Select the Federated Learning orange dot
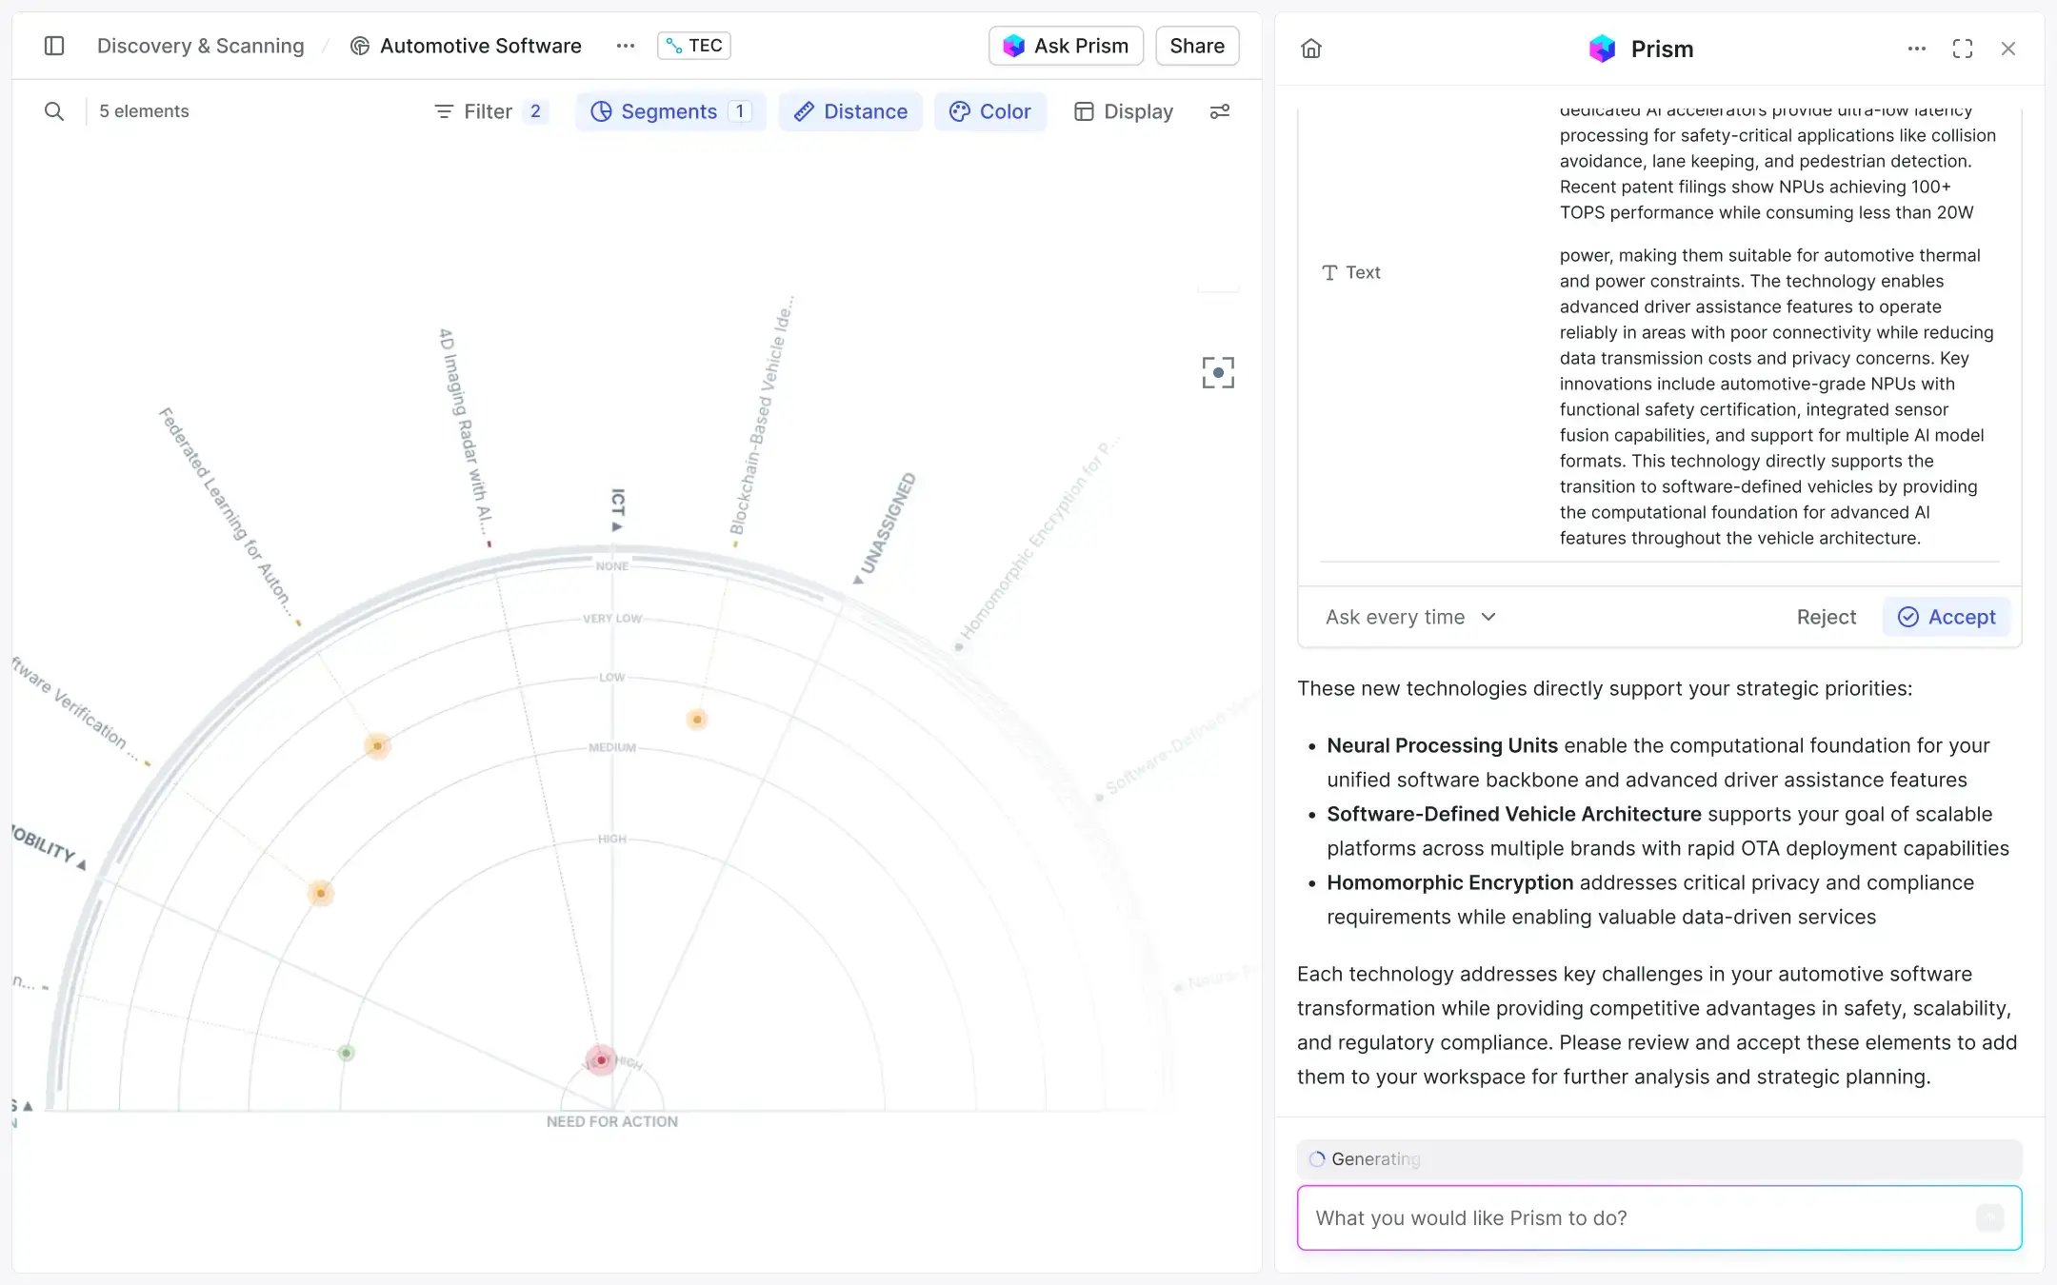2057x1285 pixels. tap(378, 746)
